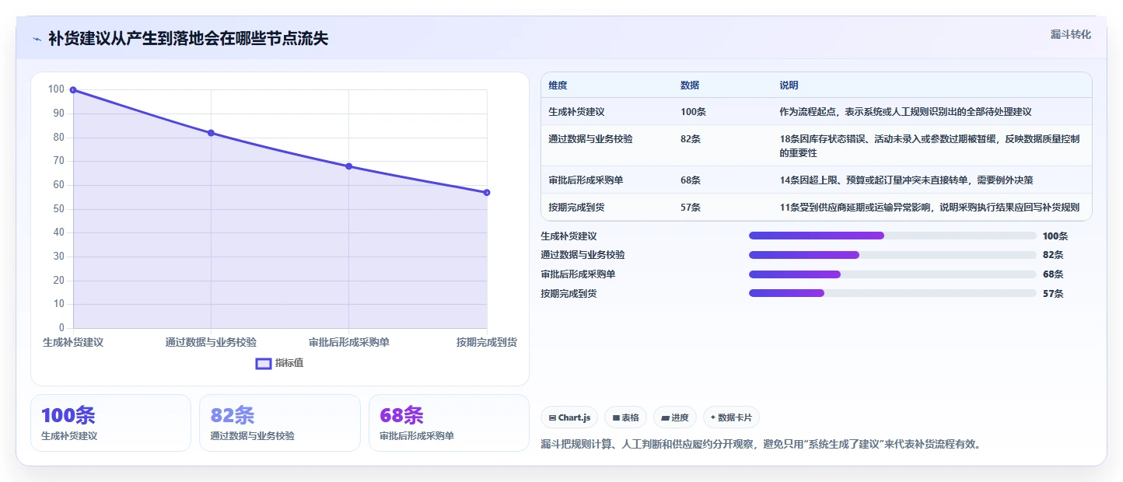Screen dimensions: 1123x482
Task: Select the chart data point at value 82
Action: pyautogui.click(x=211, y=133)
